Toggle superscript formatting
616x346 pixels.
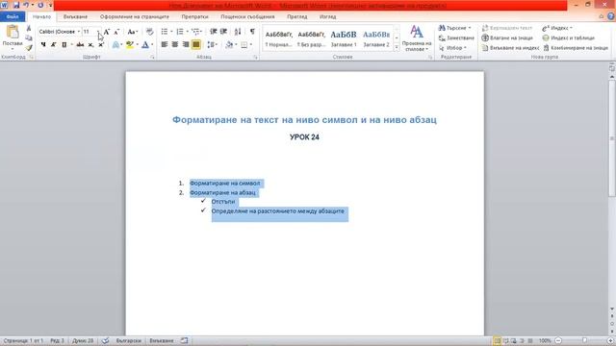101,45
